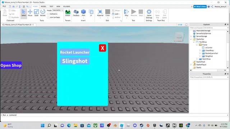Start the Play test
230x129 pixels.
point(126,13)
